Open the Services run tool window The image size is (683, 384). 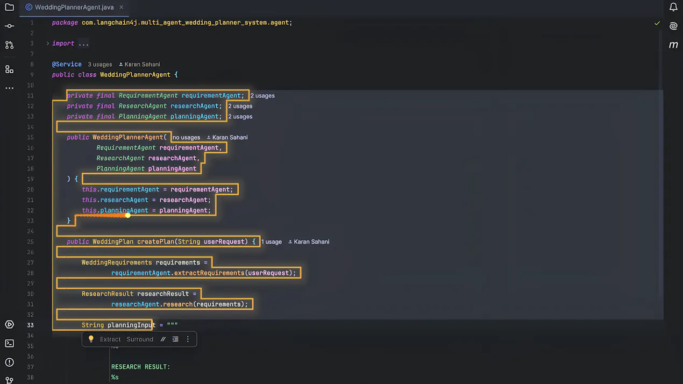pyautogui.click(x=9, y=324)
